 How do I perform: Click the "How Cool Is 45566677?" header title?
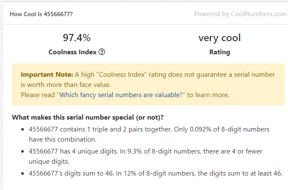[x=41, y=14]
